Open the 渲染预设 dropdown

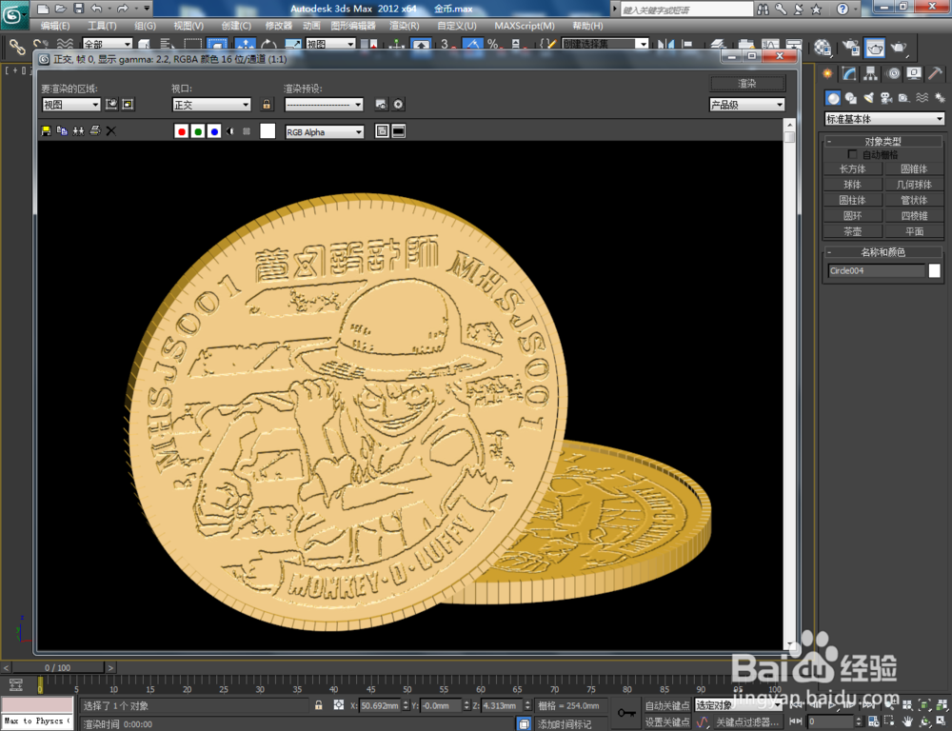tap(324, 105)
